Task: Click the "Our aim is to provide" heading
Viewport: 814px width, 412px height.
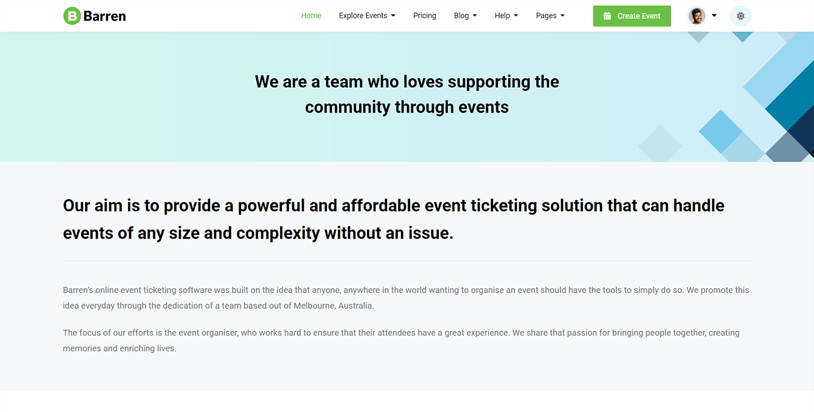Action: click(393, 219)
